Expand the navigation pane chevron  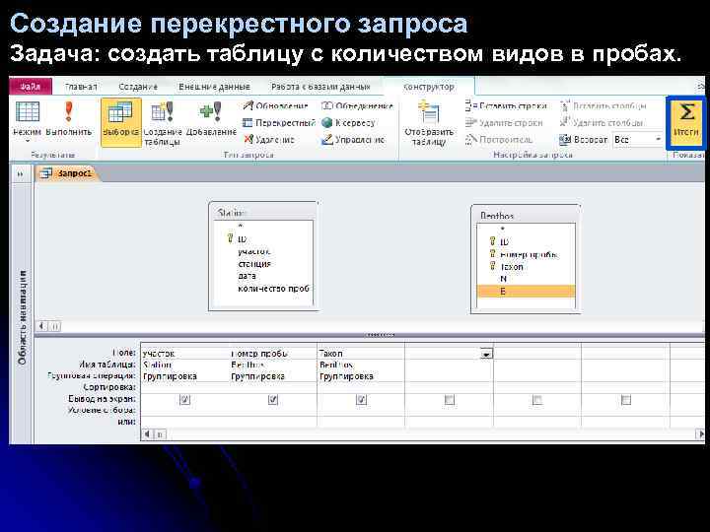21,173
